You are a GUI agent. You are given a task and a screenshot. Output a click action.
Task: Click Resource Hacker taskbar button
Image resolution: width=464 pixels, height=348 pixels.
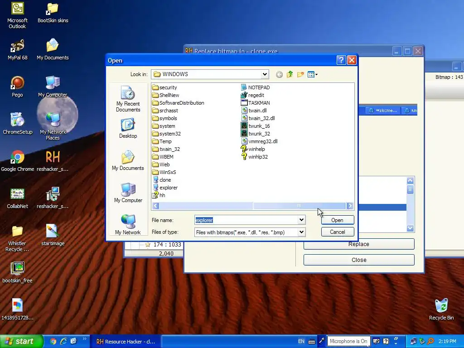click(x=126, y=342)
